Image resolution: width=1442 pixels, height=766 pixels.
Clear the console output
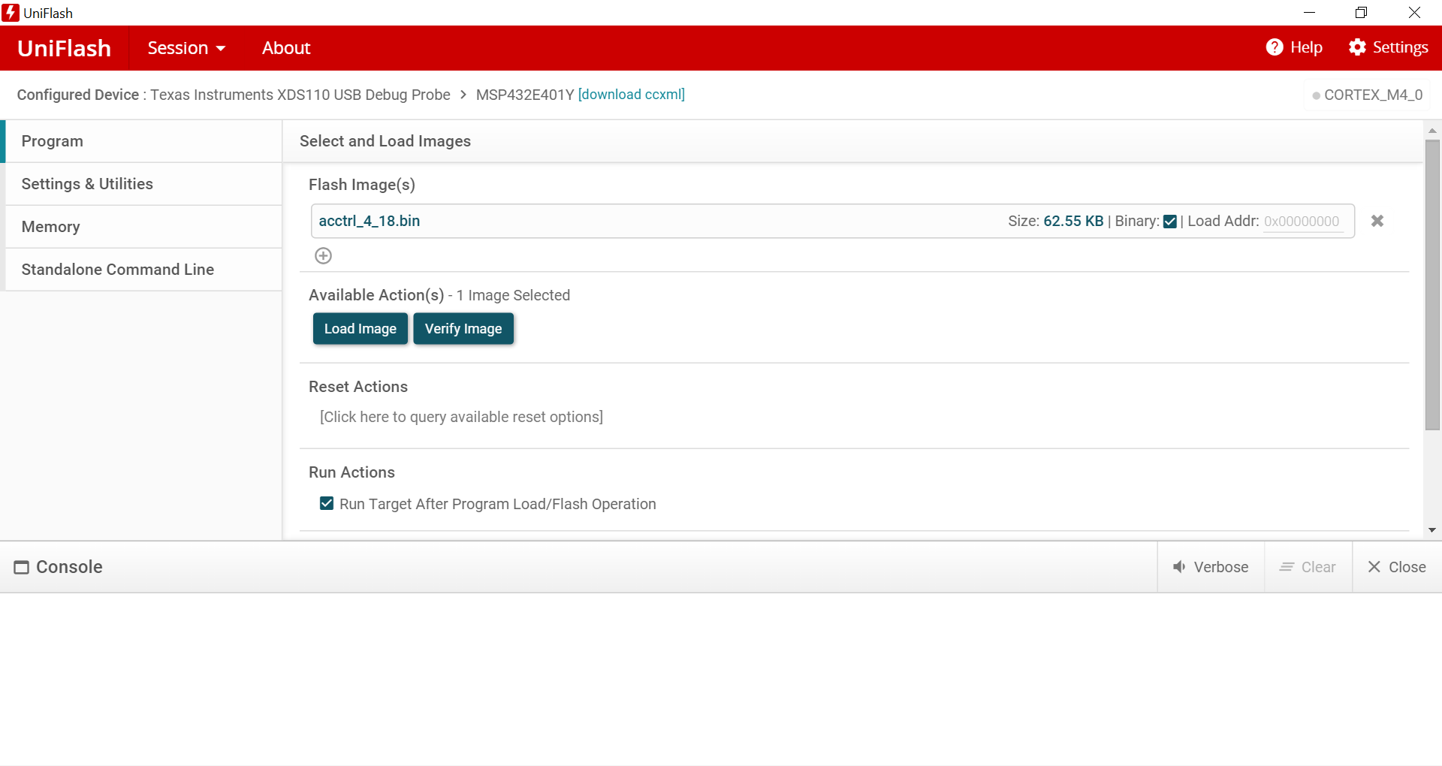1308,567
